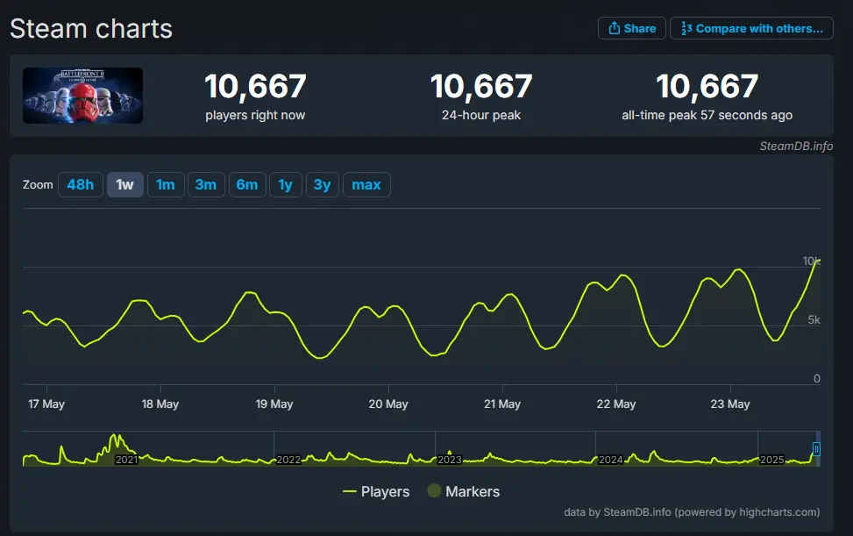The height and width of the screenshot is (536, 853).
Task: Click the share icon in Share button
Action: pos(615,28)
